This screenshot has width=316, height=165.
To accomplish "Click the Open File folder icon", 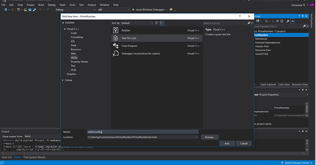I will coord(25,10).
